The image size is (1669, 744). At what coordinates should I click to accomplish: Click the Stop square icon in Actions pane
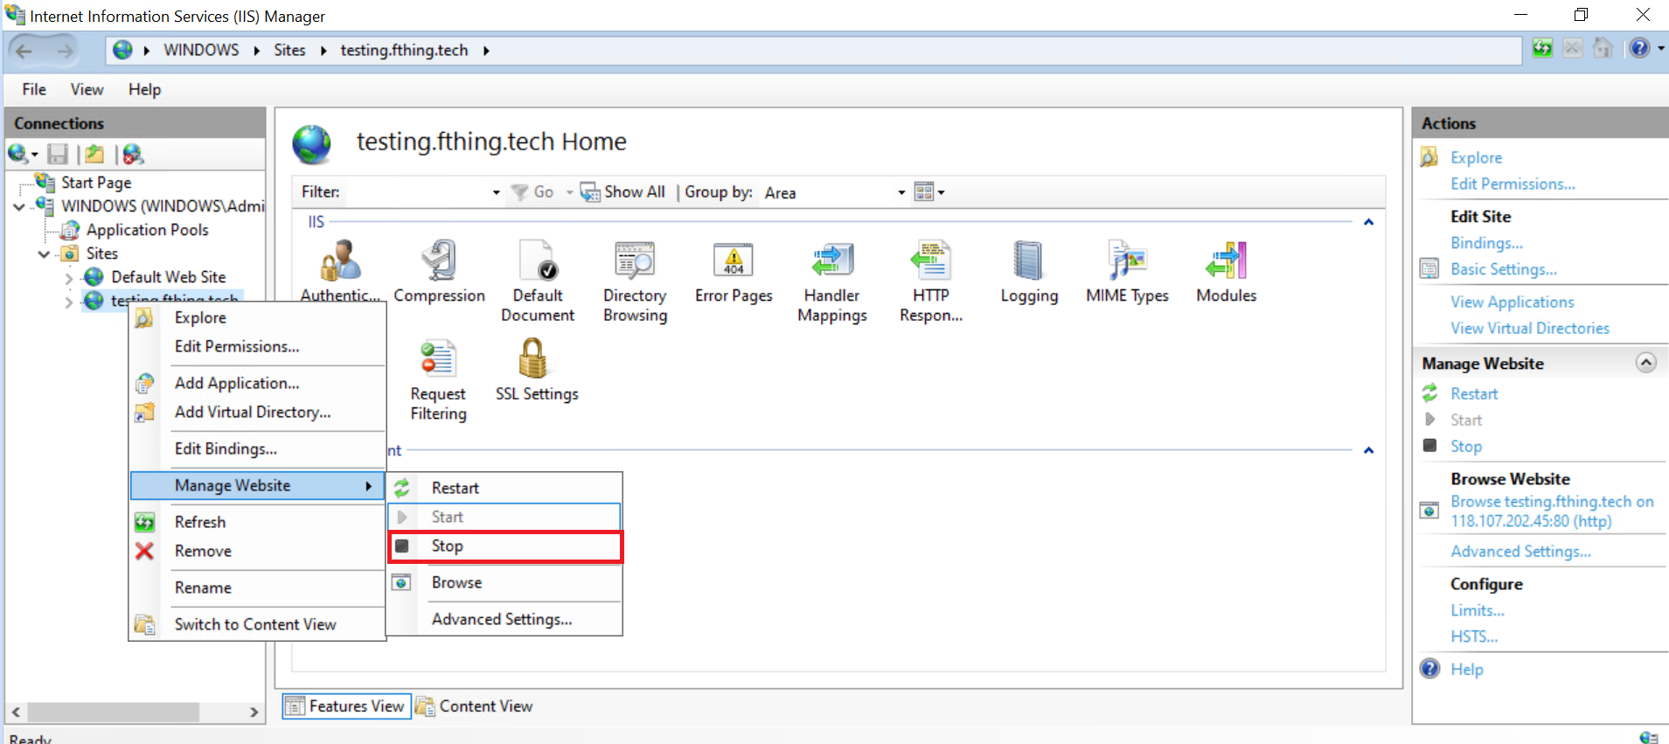pos(1430,446)
